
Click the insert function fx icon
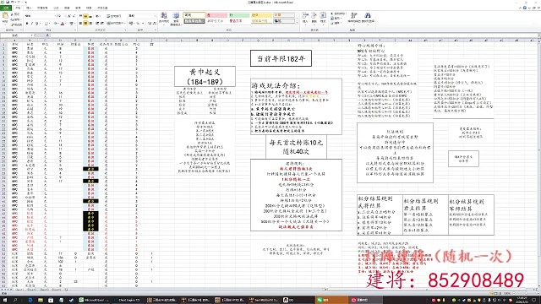[x=47, y=35]
